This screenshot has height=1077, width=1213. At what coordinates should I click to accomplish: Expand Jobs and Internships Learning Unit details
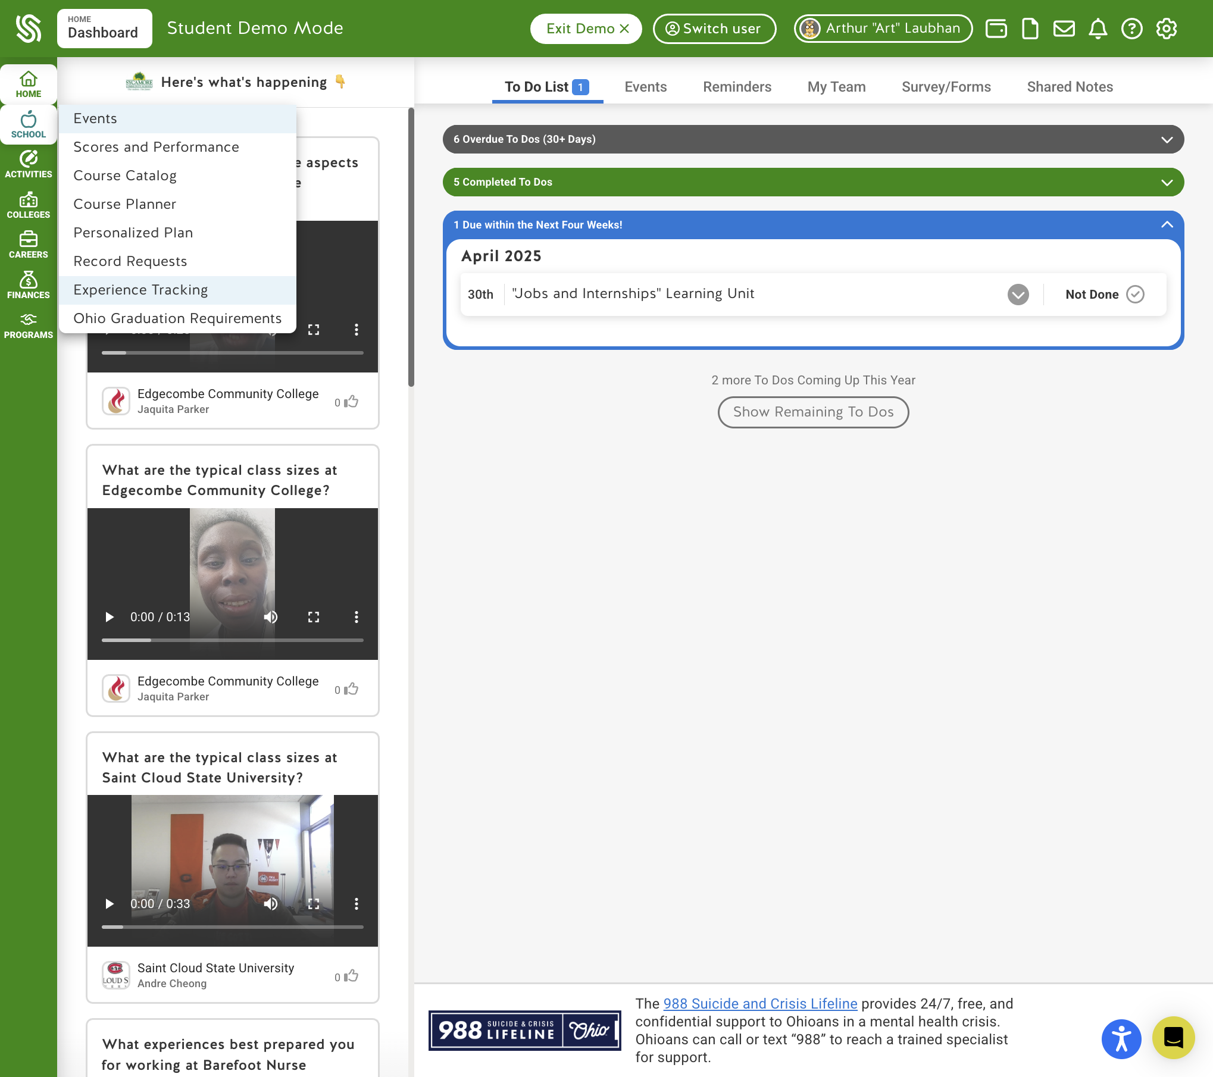[1018, 294]
